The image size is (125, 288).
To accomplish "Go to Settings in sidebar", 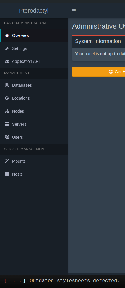I will point(34,48).
